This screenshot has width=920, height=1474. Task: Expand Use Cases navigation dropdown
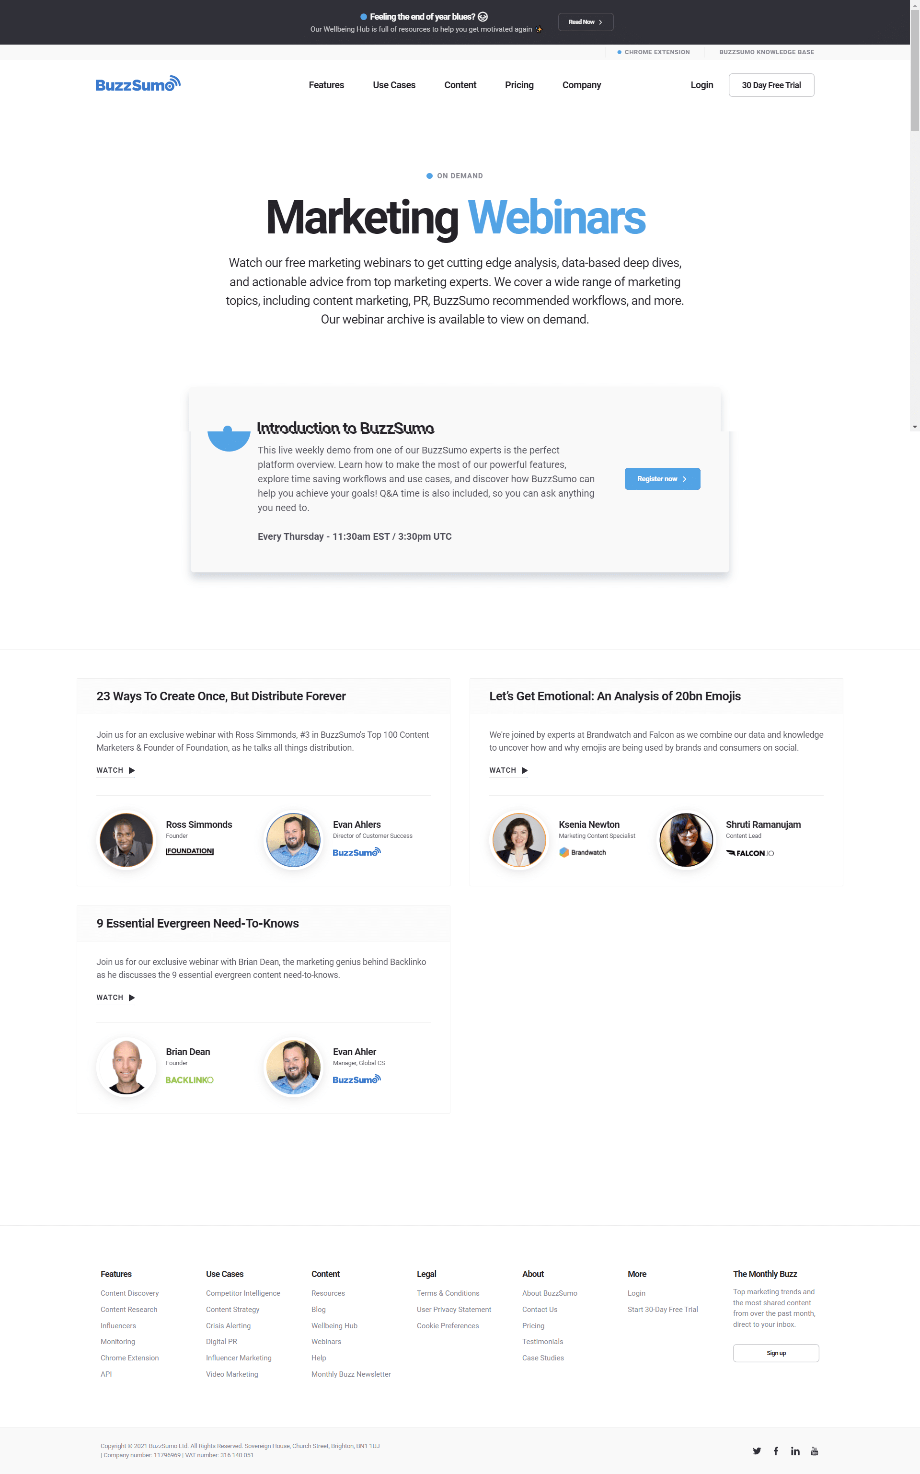394,85
